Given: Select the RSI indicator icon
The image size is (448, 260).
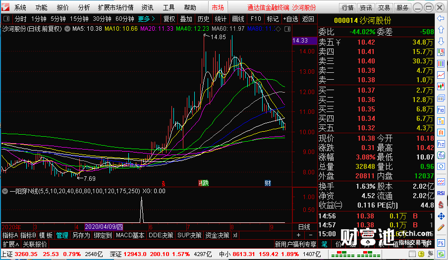Looking at the screenshot, I should (441, 193).
